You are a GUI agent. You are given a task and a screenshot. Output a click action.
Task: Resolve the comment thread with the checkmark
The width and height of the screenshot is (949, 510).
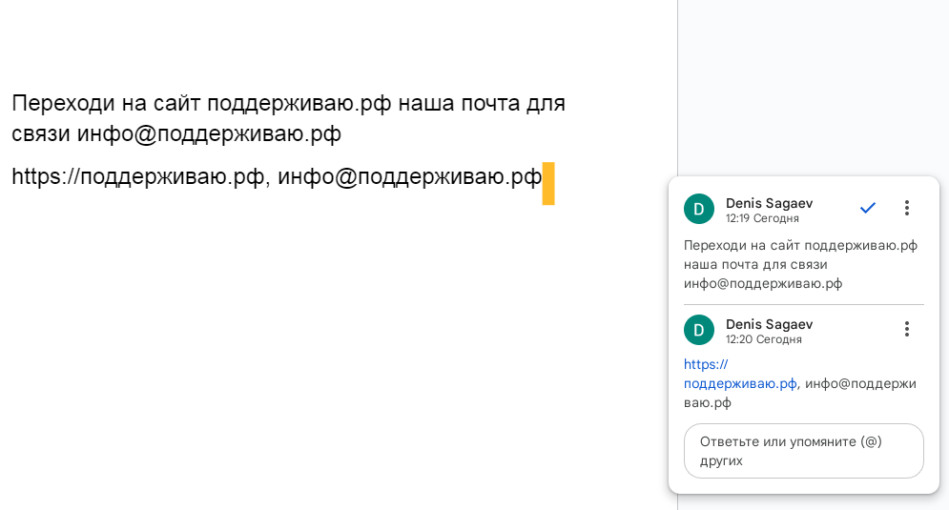pyautogui.click(x=867, y=208)
